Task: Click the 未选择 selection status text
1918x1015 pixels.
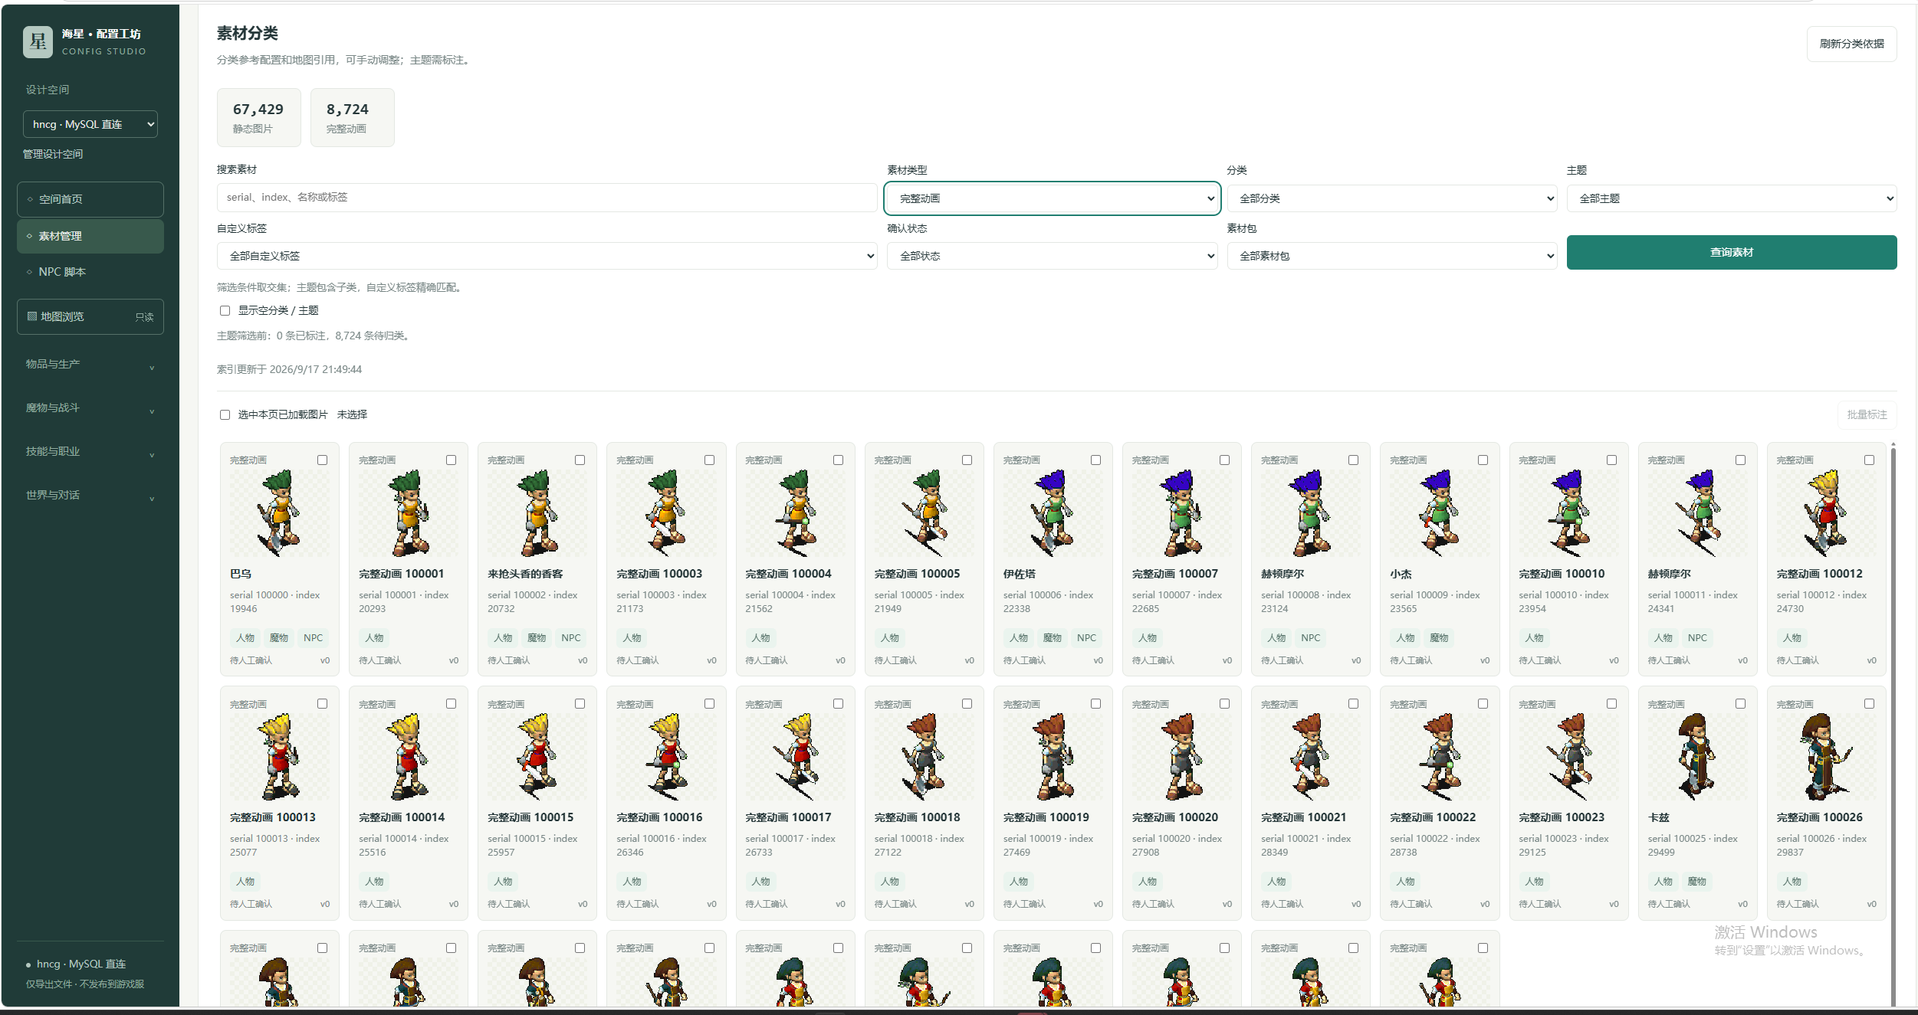Action: [352, 415]
